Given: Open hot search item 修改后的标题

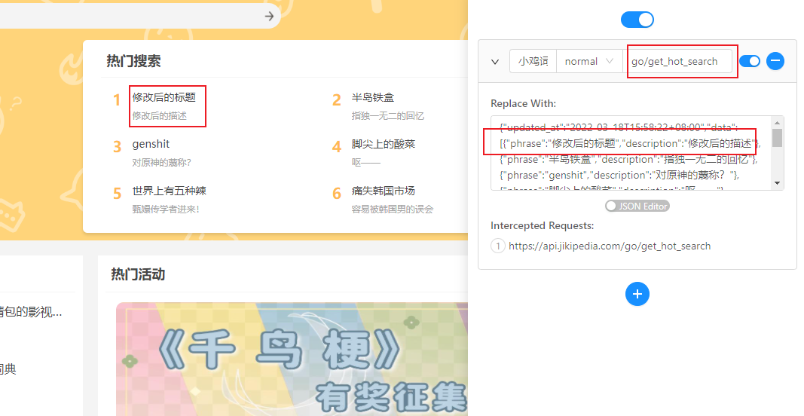Looking at the screenshot, I should coord(164,97).
